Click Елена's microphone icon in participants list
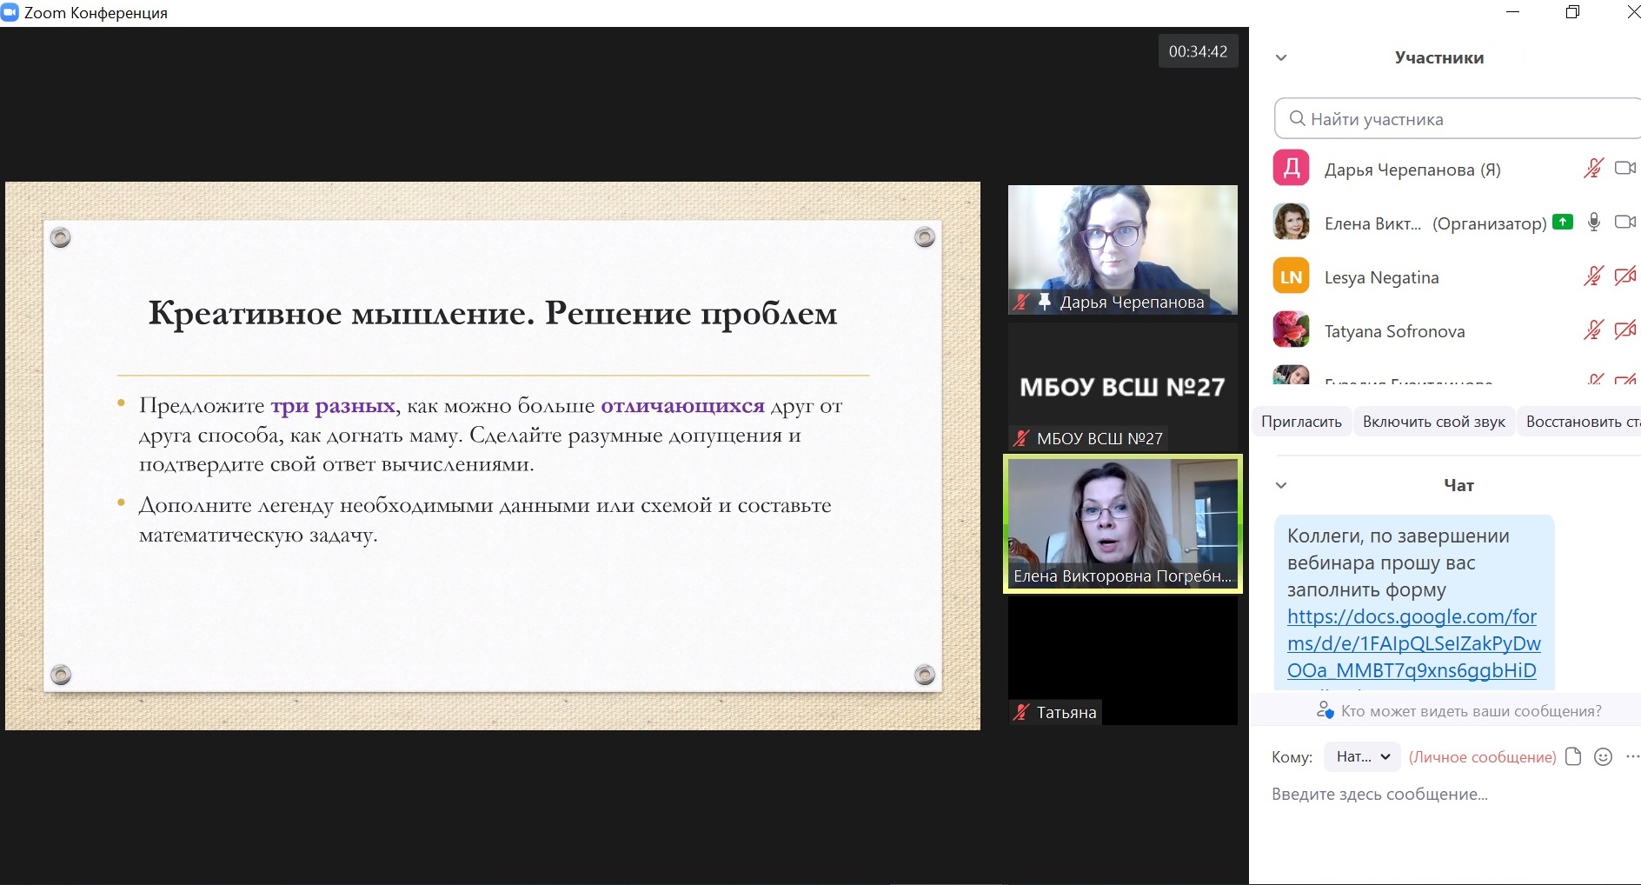Viewport: 1641px width, 885px height. (x=1593, y=222)
